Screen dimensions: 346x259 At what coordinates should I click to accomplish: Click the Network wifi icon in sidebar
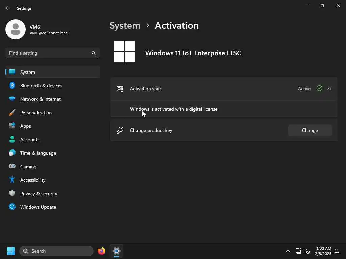tap(13, 99)
